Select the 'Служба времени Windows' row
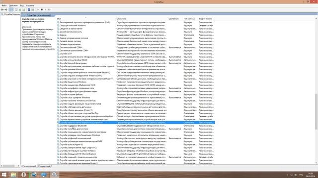This screenshot has height=178, width=318. pos(136,69)
